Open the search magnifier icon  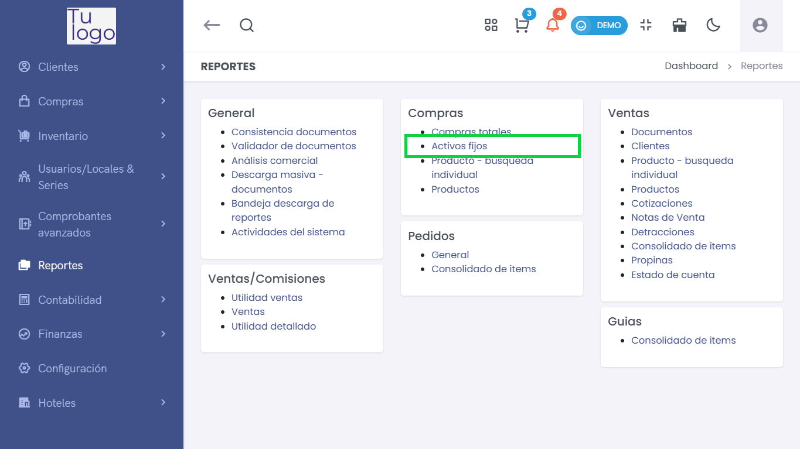(247, 25)
